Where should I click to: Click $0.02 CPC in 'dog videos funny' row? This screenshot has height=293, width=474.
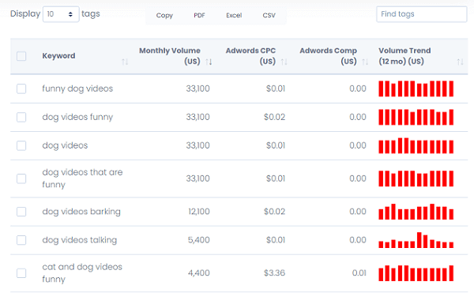pos(274,117)
